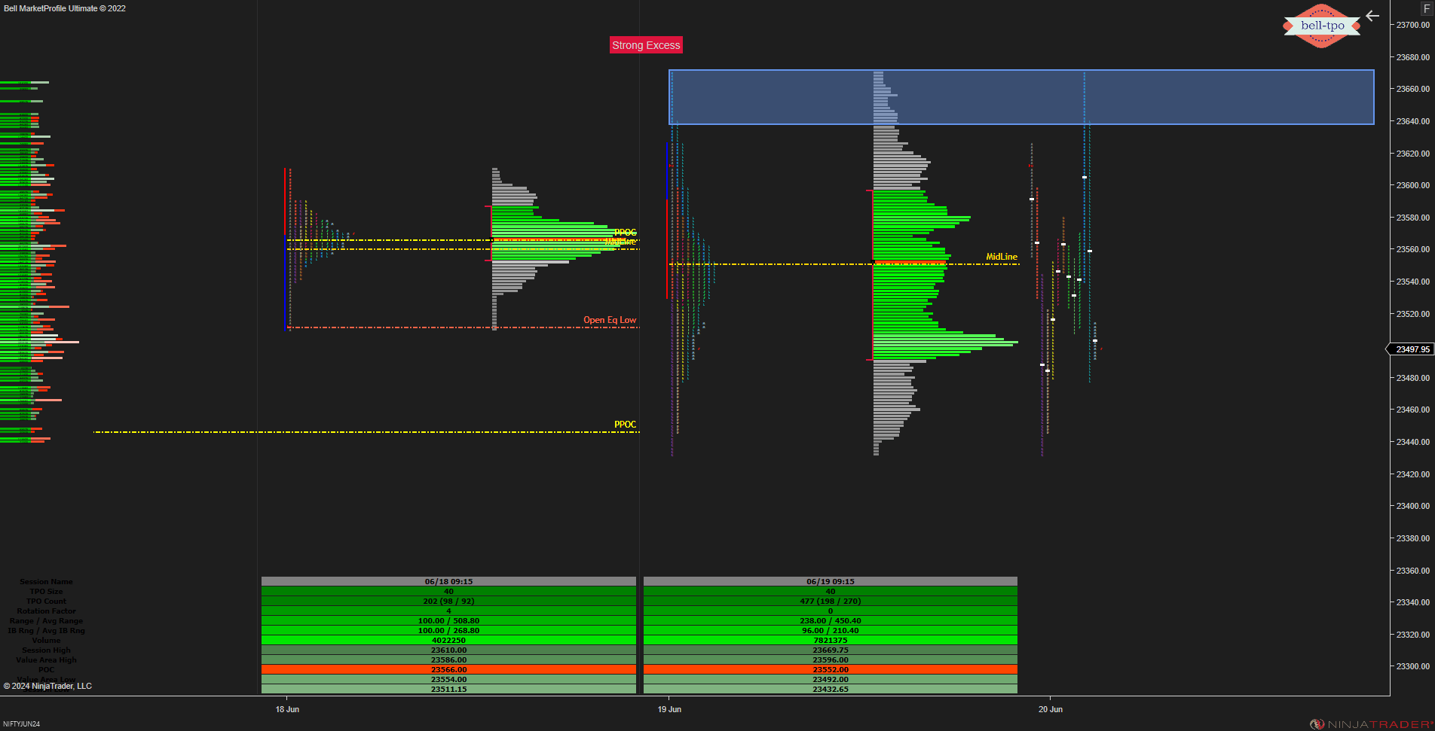1435x731 pixels.
Task: Click the 06/18 09:15 session header cell
Action: tap(448, 581)
